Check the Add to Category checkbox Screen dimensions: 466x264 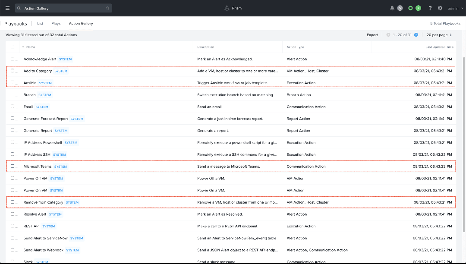(13, 71)
